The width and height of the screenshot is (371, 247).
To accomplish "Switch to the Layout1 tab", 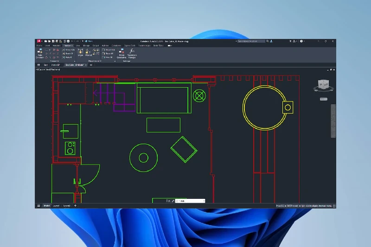I will (x=56, y=205).
